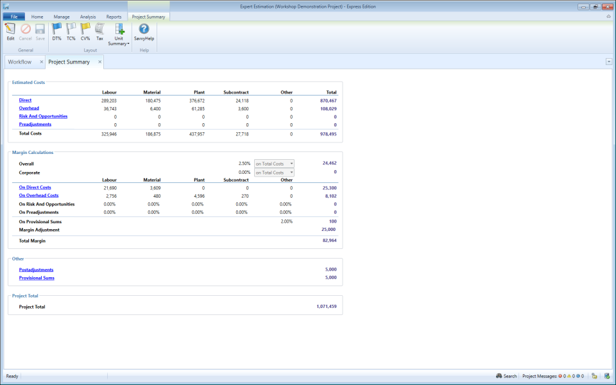Click the padlock icon near Project Messages
Screen dimensions: 616x385
[x=594, y=376]
